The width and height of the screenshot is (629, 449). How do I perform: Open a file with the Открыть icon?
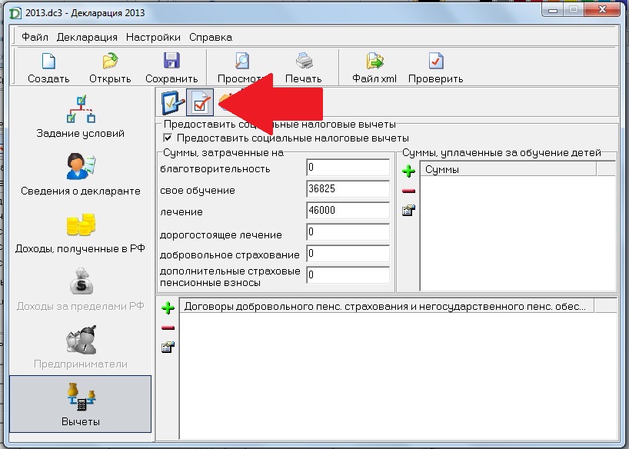tap(110, 62)
